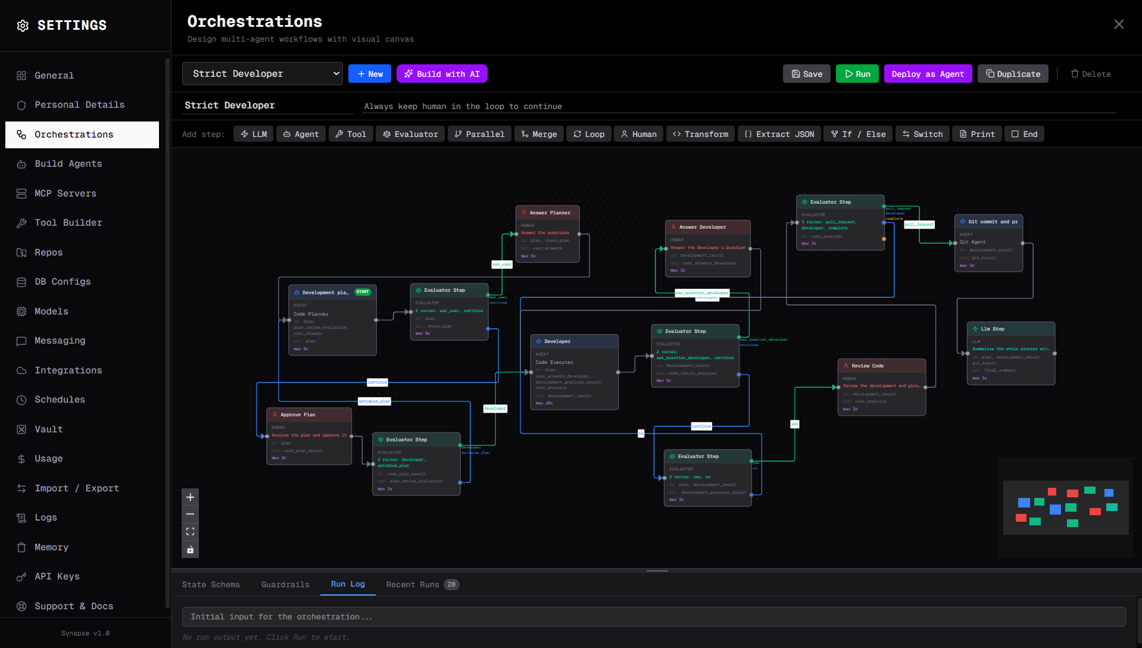Zoom out on the canvas

(191, 515)
